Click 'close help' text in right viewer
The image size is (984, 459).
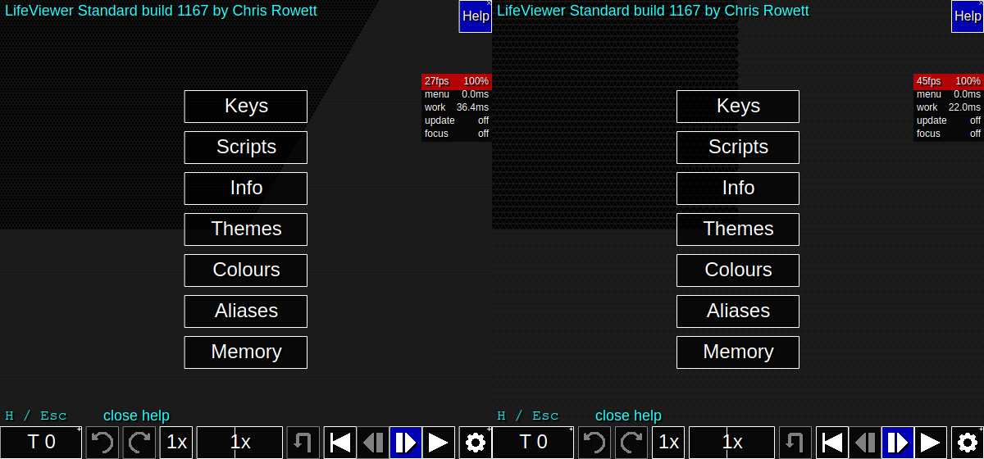pyautogui.click(x=628, y=416)
